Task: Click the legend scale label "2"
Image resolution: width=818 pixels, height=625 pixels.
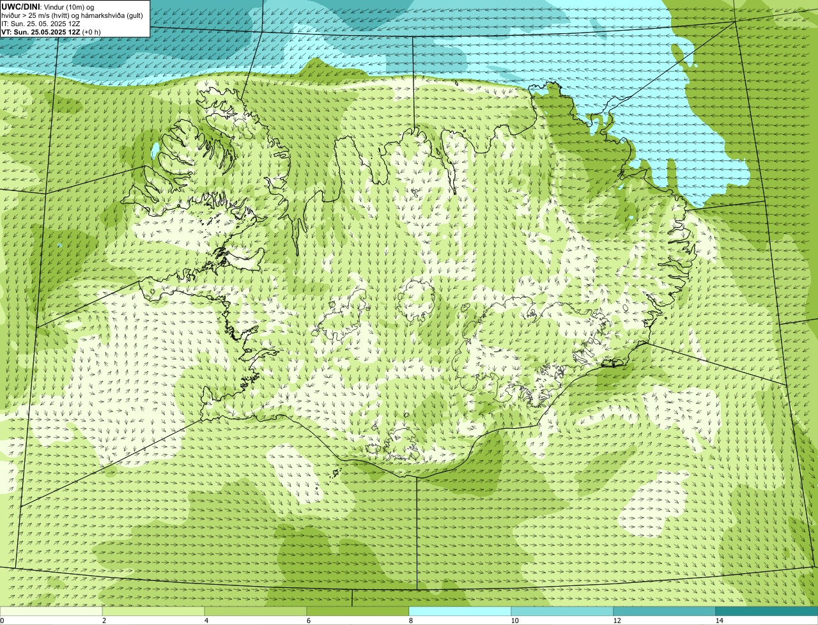Action: click(104, 621)
